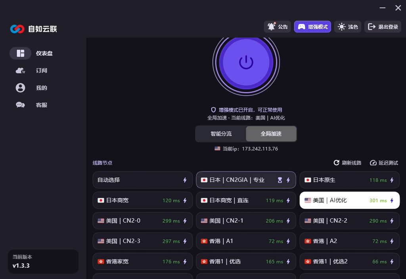Image resolution: width=406 pixels, height=279 pixels.
Task: Click the 公告 bell icon
Action: [x=271, y=27]
